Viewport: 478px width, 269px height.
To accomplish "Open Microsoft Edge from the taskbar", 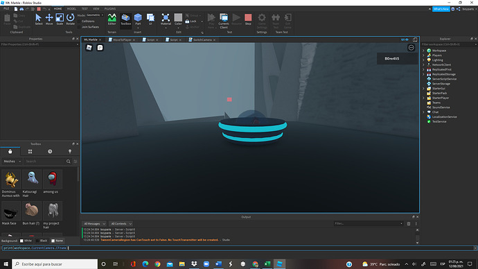I will (145, 264).
